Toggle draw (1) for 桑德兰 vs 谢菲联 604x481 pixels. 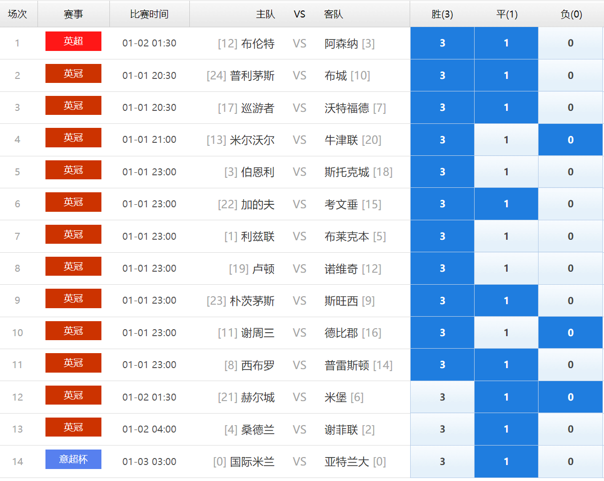point(506,429)
